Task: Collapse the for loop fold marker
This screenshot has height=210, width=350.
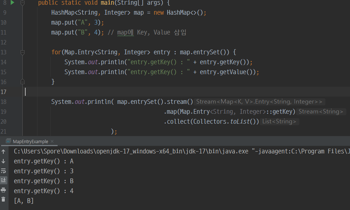Action: (22, 52)
